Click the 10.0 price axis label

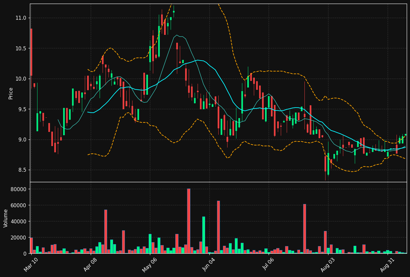coord(22,79)
